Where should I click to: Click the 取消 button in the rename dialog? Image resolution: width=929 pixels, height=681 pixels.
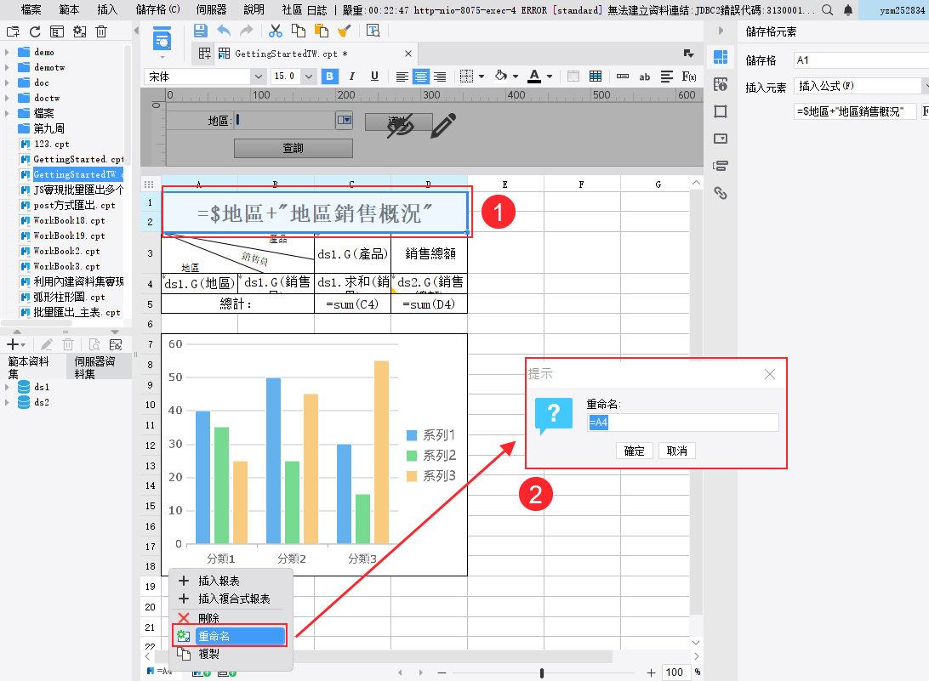tap(676, 451)
